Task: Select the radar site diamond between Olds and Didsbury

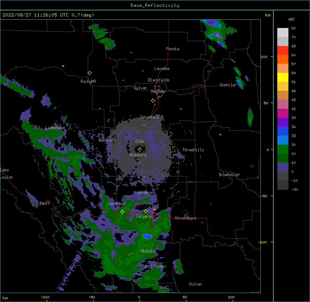Action: pos(140,149)
